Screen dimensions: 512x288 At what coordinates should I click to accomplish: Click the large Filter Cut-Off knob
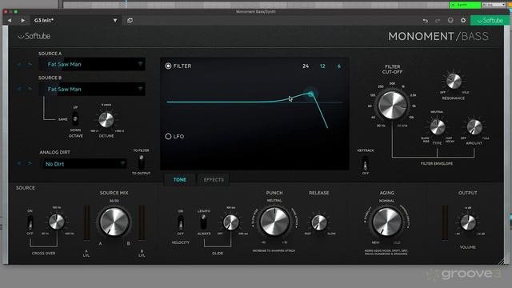(392, 105)
